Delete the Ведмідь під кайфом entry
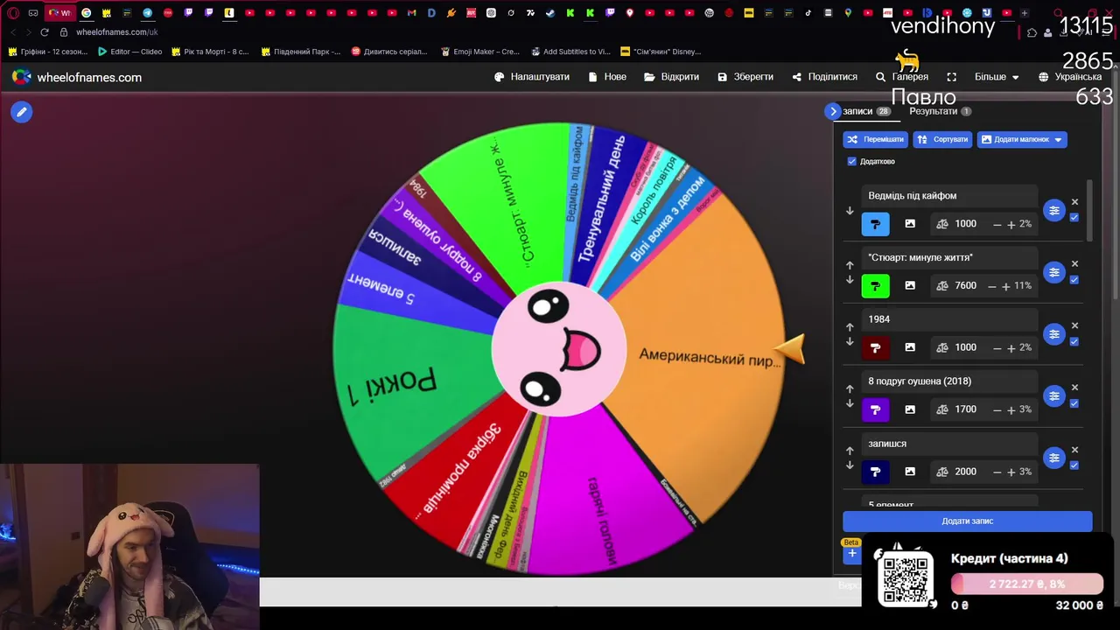Image resolution: width=1120 pixels, height=630 pixels. tap(1074, 202)
